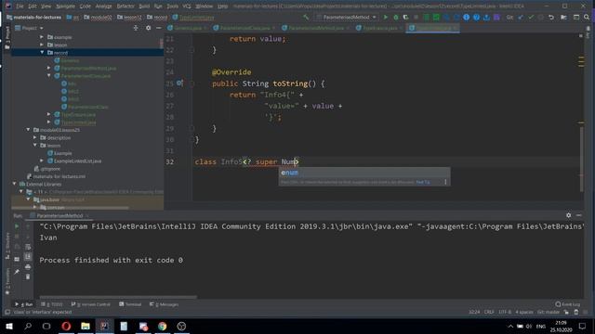The image size is (595, 334).
Task: Collapse External Libraries node
Action: (15, 184)
